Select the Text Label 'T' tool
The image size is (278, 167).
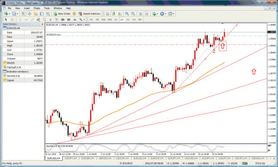coord(56,20)
